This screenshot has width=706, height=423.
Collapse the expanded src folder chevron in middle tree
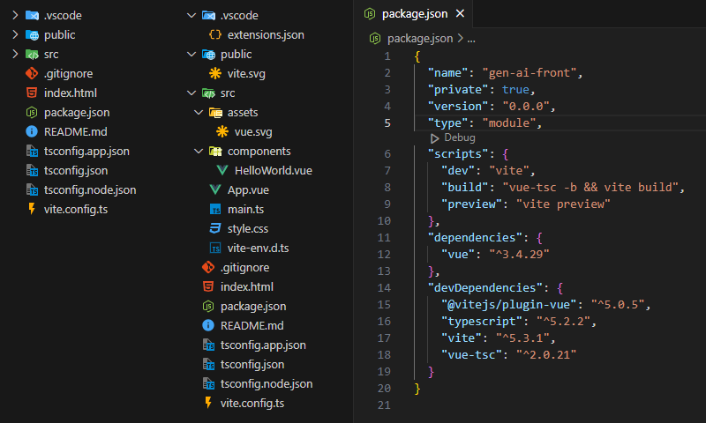click(x=192, y=93)
